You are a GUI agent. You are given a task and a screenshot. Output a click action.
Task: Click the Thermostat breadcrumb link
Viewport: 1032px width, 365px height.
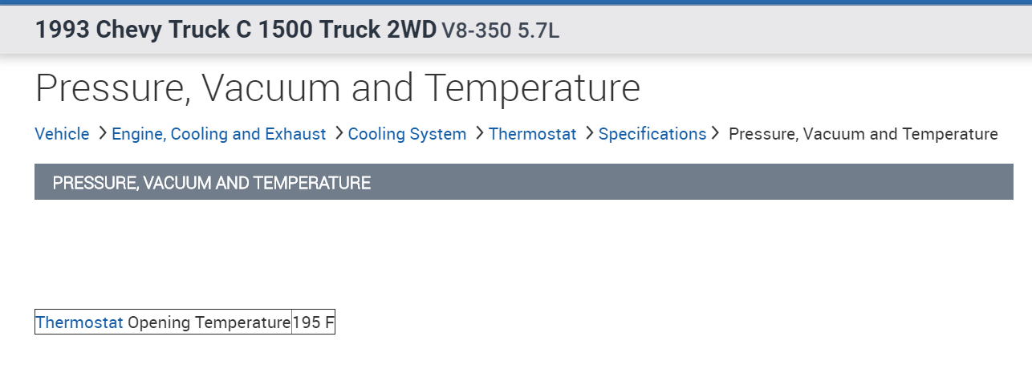532,134
